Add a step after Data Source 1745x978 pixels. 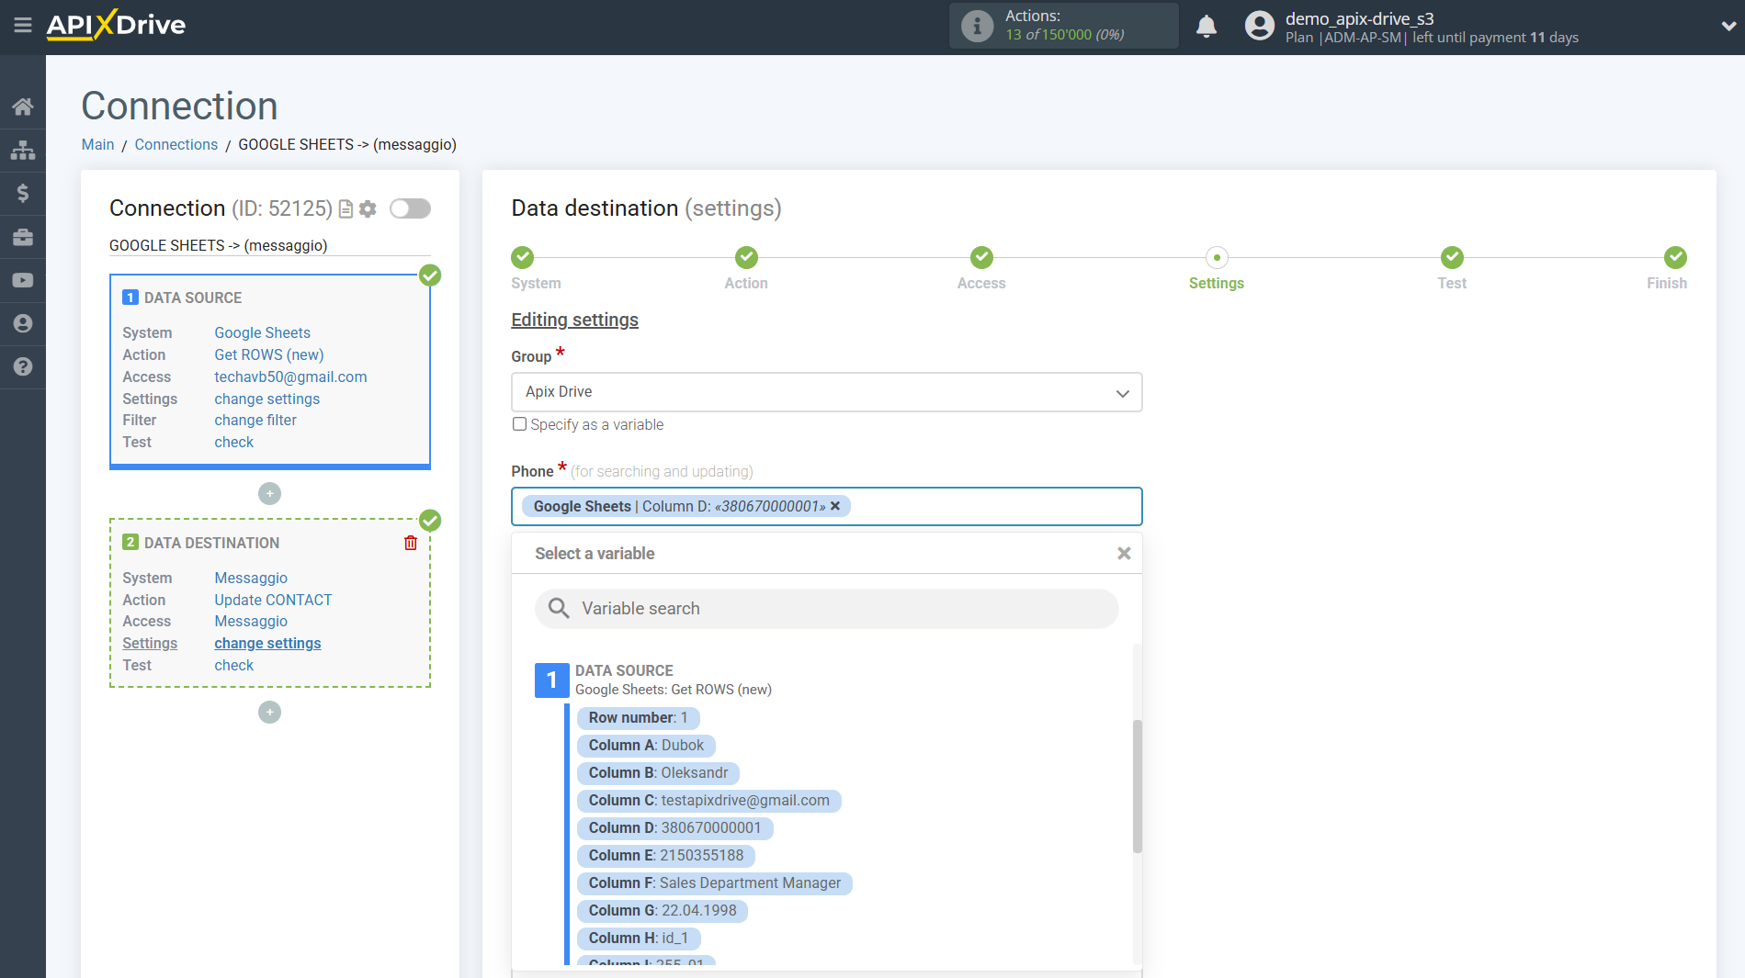coord(269,494)
